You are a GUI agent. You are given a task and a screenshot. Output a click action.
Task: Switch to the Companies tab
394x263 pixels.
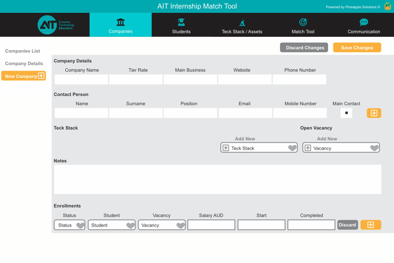click(120, 25)
